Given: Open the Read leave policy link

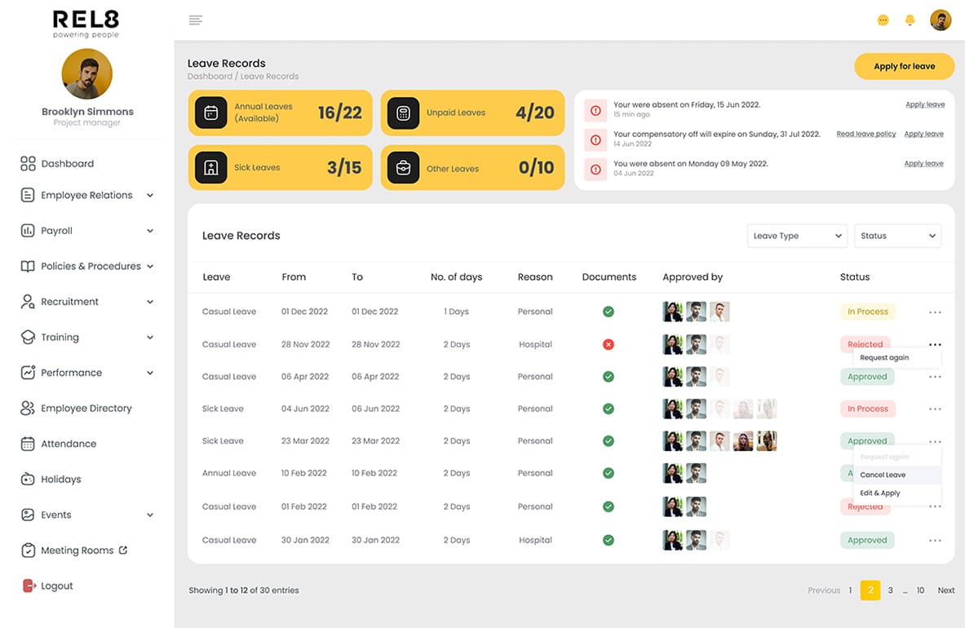Looking at the screenshot, I should [865, 134].
